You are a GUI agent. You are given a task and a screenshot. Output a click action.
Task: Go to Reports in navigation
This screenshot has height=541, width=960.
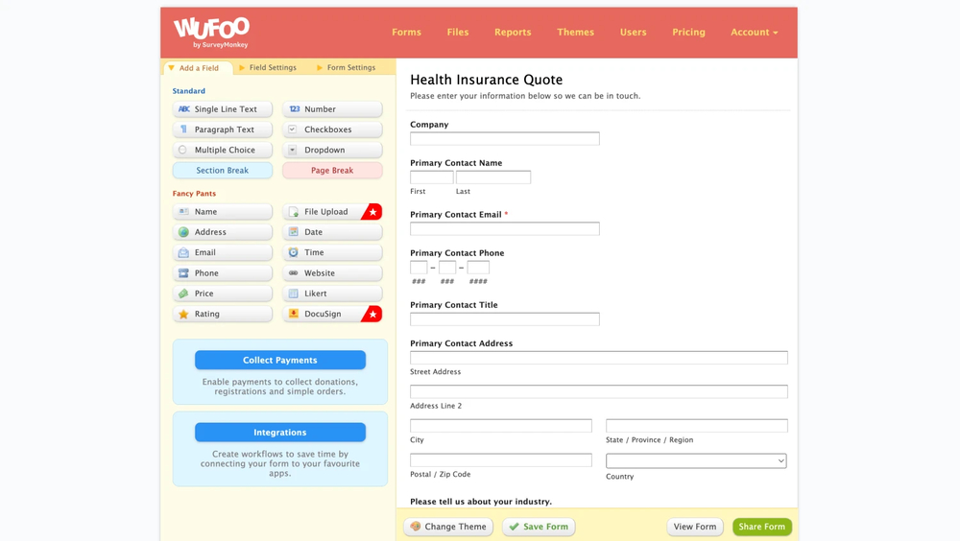tap(513, 33)
